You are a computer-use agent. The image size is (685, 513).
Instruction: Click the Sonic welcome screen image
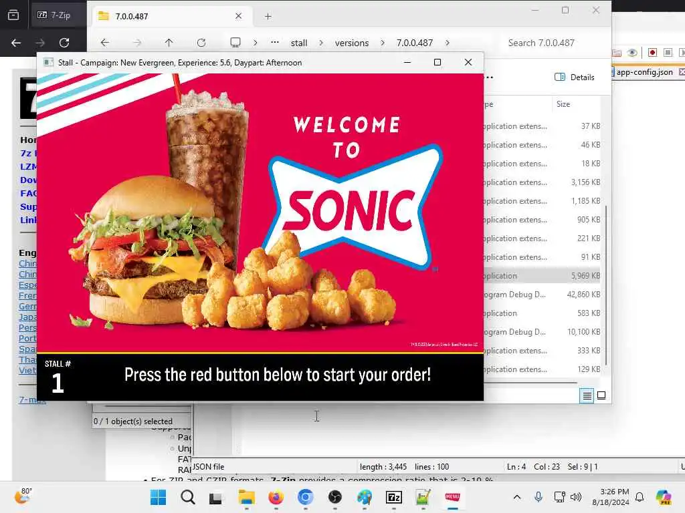point(260,212)
